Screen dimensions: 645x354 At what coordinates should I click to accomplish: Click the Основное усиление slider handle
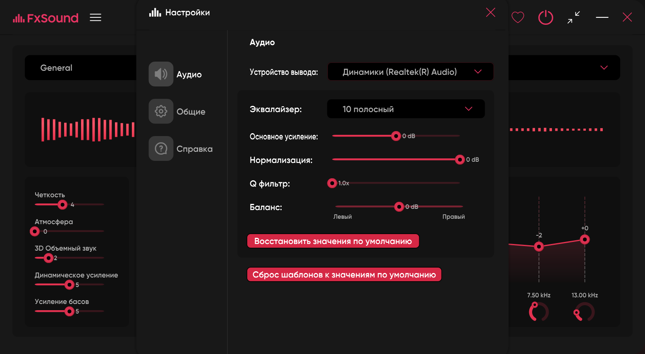[x=396, y=136]
